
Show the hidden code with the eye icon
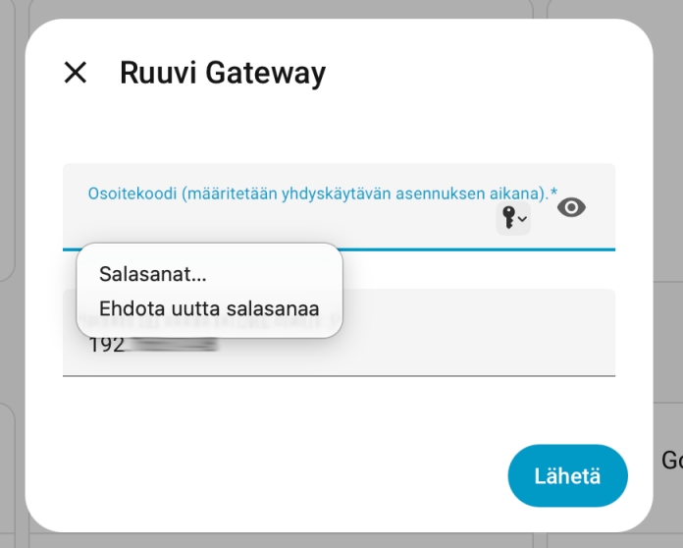point(571,207)
